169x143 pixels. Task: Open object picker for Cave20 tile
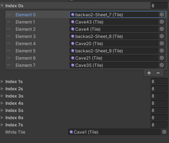[162, 43]
